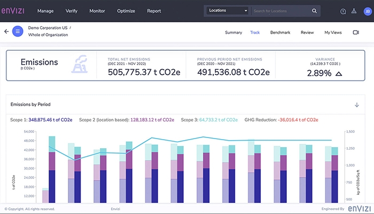Open the Manage menu
374x214 pixels.
pos(45,11)
